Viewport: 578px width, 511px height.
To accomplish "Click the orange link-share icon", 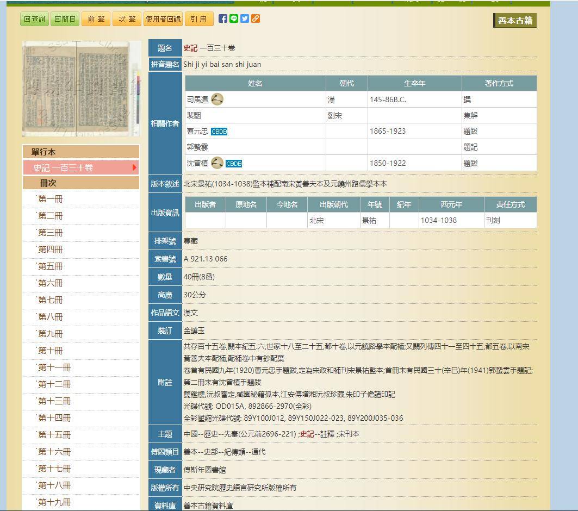I will click(255, 18).
